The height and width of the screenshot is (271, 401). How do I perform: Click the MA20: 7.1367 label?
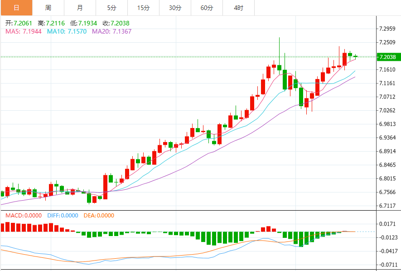[112, 31]
